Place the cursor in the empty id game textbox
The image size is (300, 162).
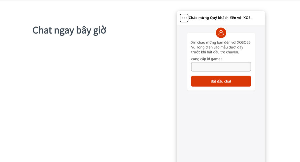pyautogui.click(x=221, y=67)
